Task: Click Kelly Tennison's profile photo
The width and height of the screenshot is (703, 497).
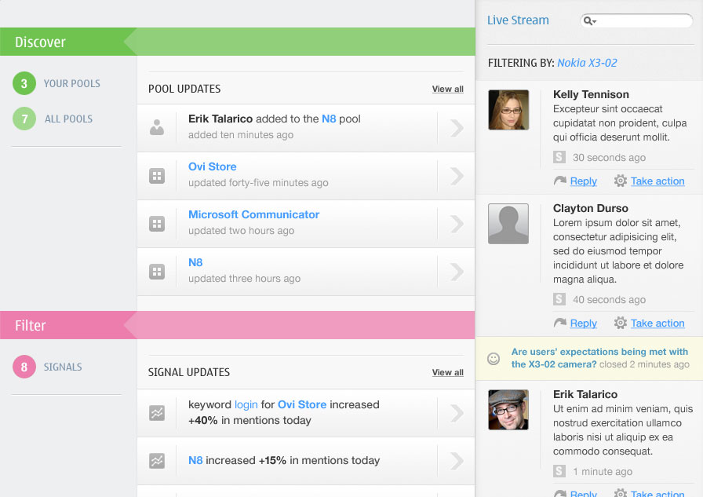Action: [508, 110]
